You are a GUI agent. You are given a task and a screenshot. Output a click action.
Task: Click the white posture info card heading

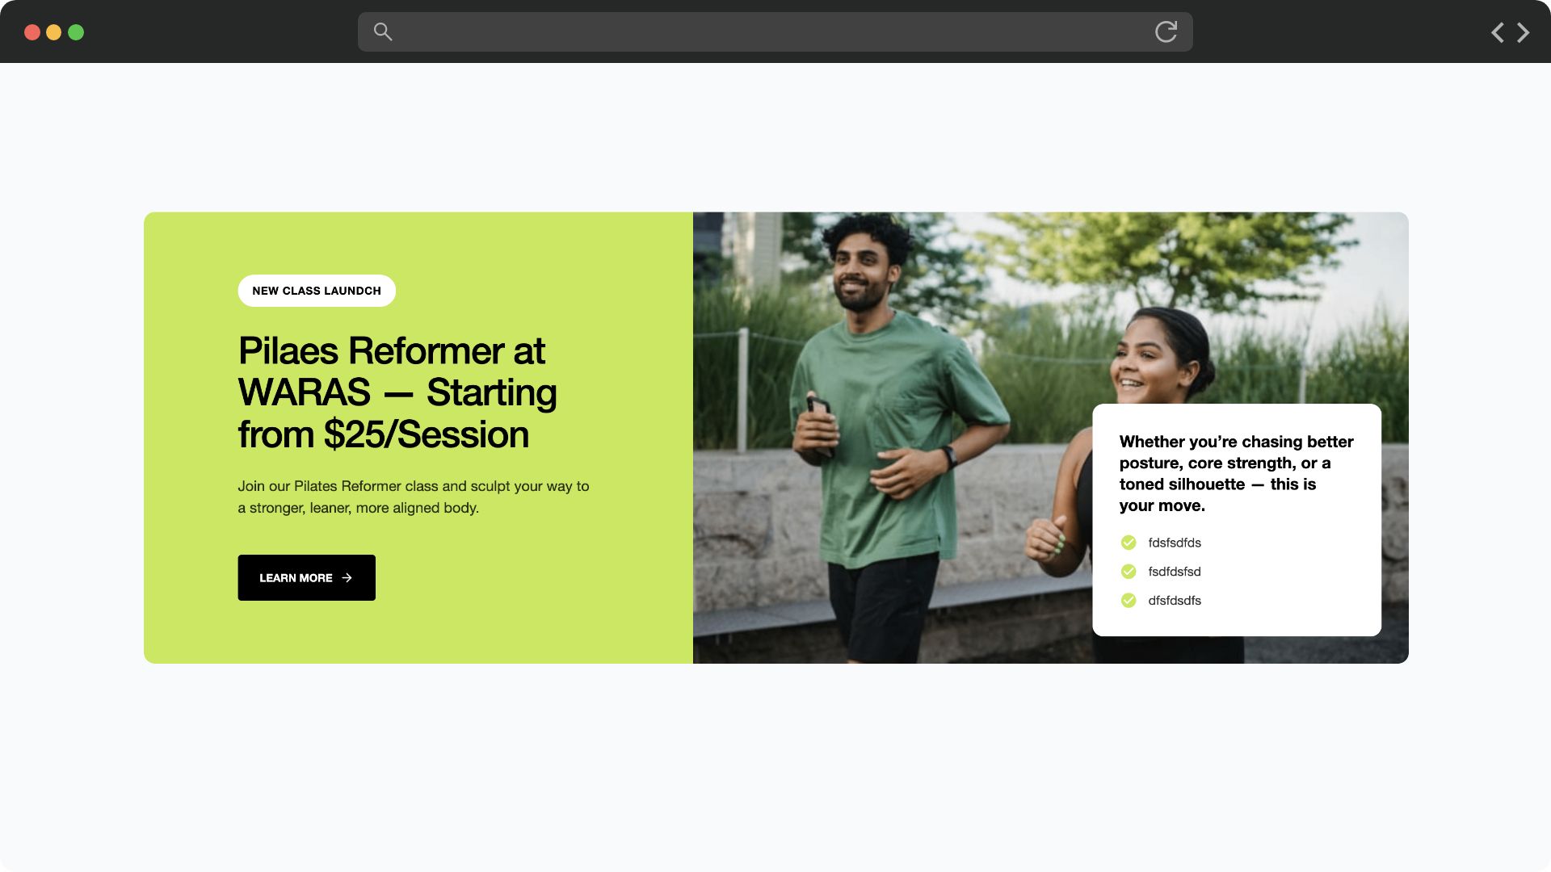[1237, 473]
